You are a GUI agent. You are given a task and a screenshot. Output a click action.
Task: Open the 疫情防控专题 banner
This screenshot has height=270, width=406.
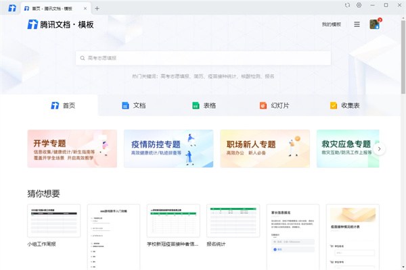[x=168, y=148]
